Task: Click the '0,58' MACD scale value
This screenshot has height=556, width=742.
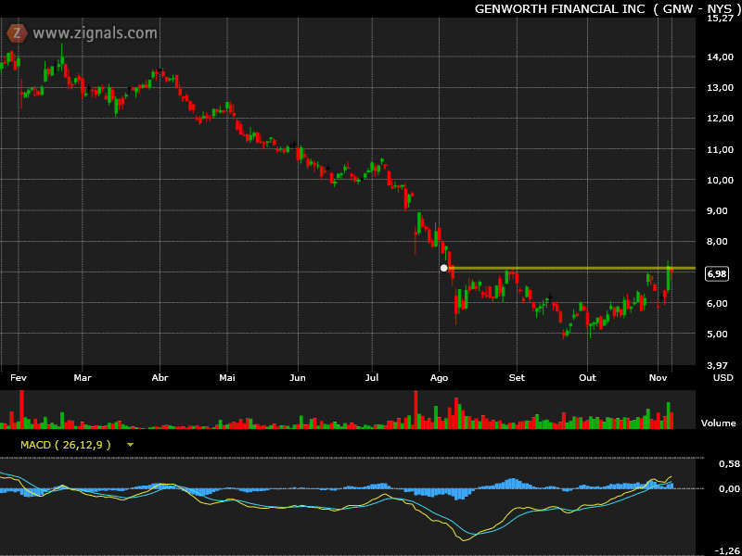Action: pyautogui.click(x=729, y=464)
